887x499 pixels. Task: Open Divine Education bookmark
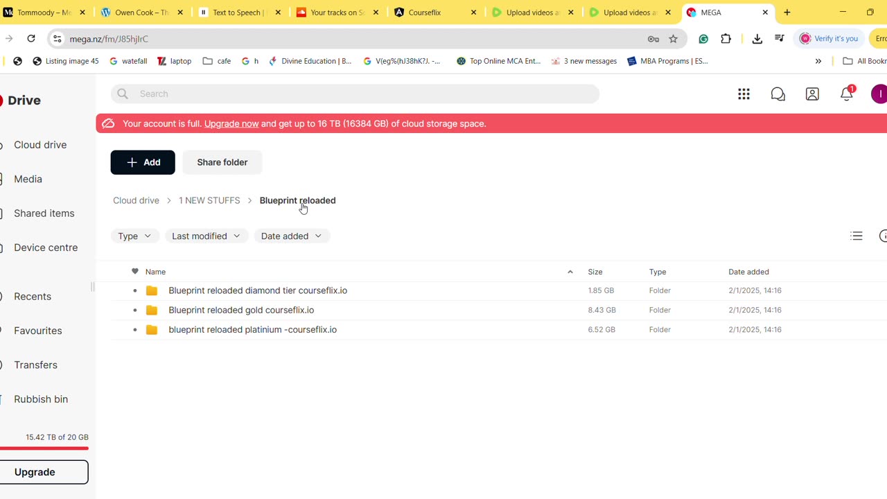pos(310,61)
